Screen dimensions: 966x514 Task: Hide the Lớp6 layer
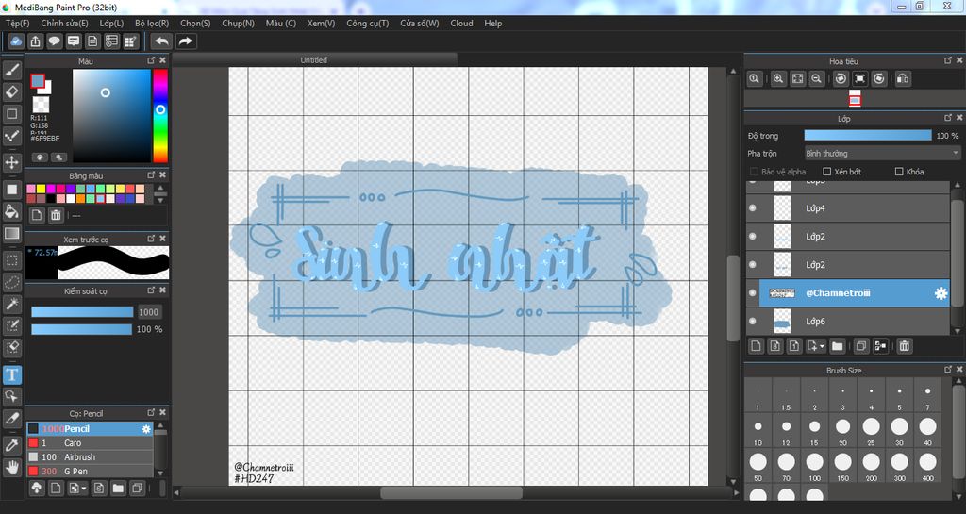(x=752, y=322)
